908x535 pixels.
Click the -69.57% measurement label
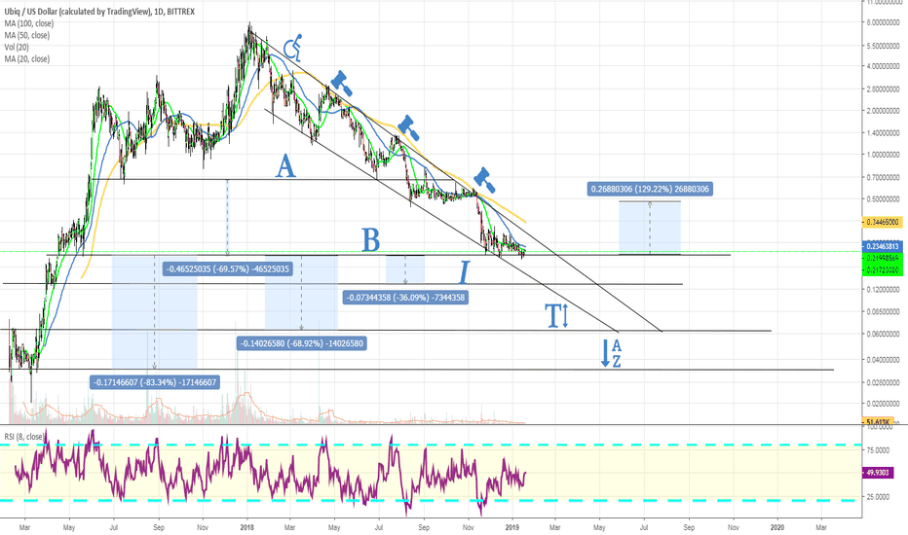228,268
